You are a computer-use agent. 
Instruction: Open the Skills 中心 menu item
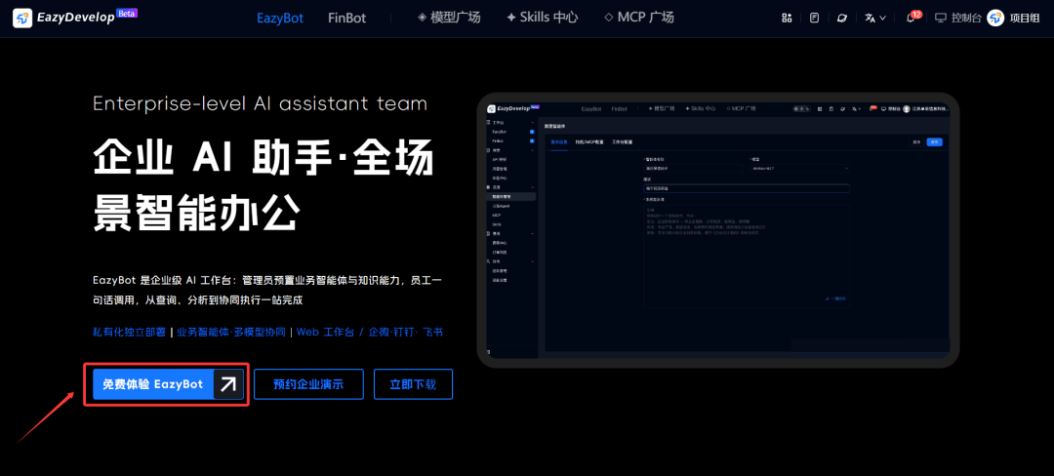[x=542, y=19]
